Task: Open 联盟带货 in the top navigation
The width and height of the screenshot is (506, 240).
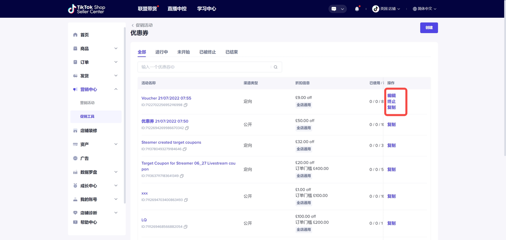Action: [147, 9]
